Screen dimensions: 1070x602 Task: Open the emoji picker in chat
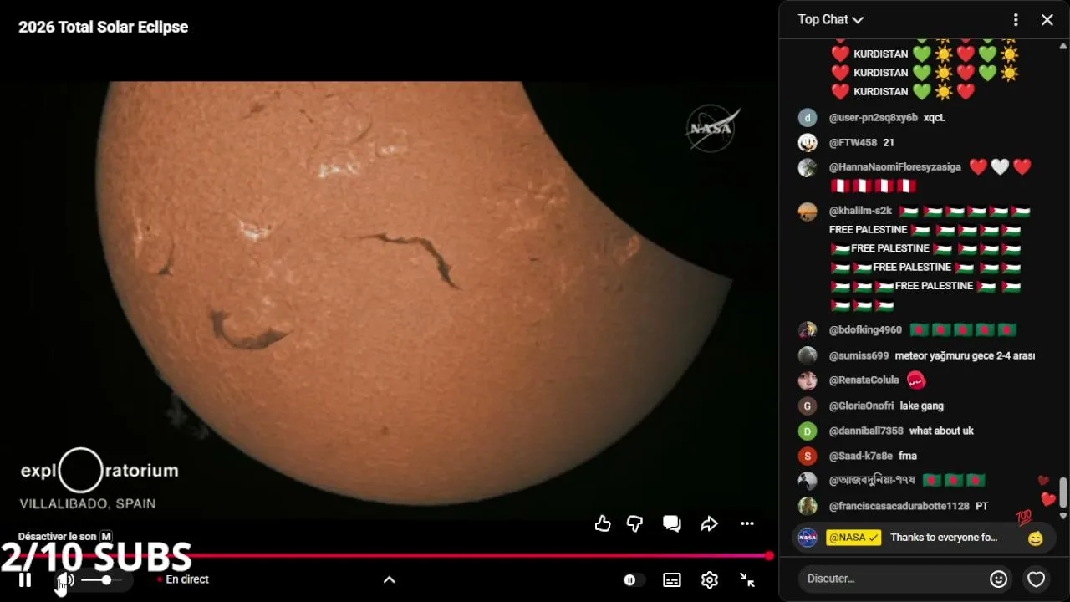coord(998,579)
